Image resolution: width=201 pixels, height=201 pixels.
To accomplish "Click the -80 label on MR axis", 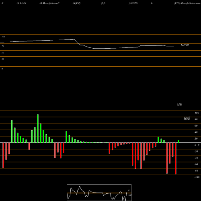I will pos(196,171).
